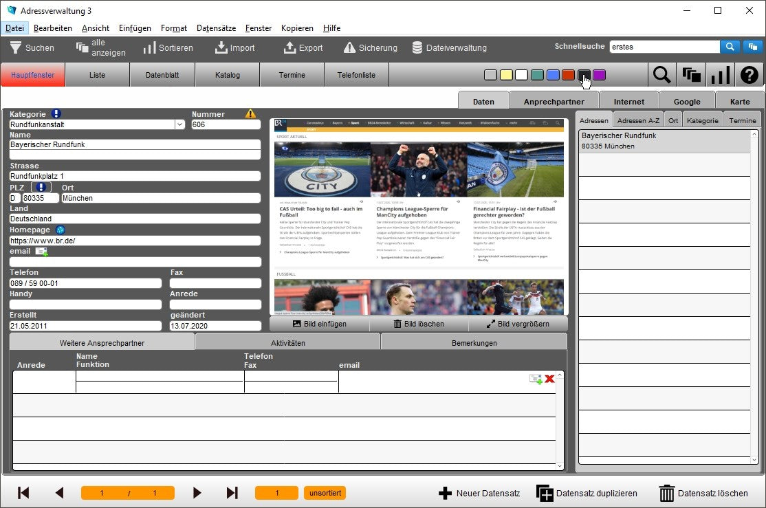
Task: Click the email envelope icon beside email label
Action: click(41, 252)
